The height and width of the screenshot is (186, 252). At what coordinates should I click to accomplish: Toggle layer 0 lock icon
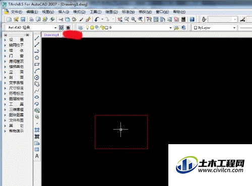[x=102, y=28]
